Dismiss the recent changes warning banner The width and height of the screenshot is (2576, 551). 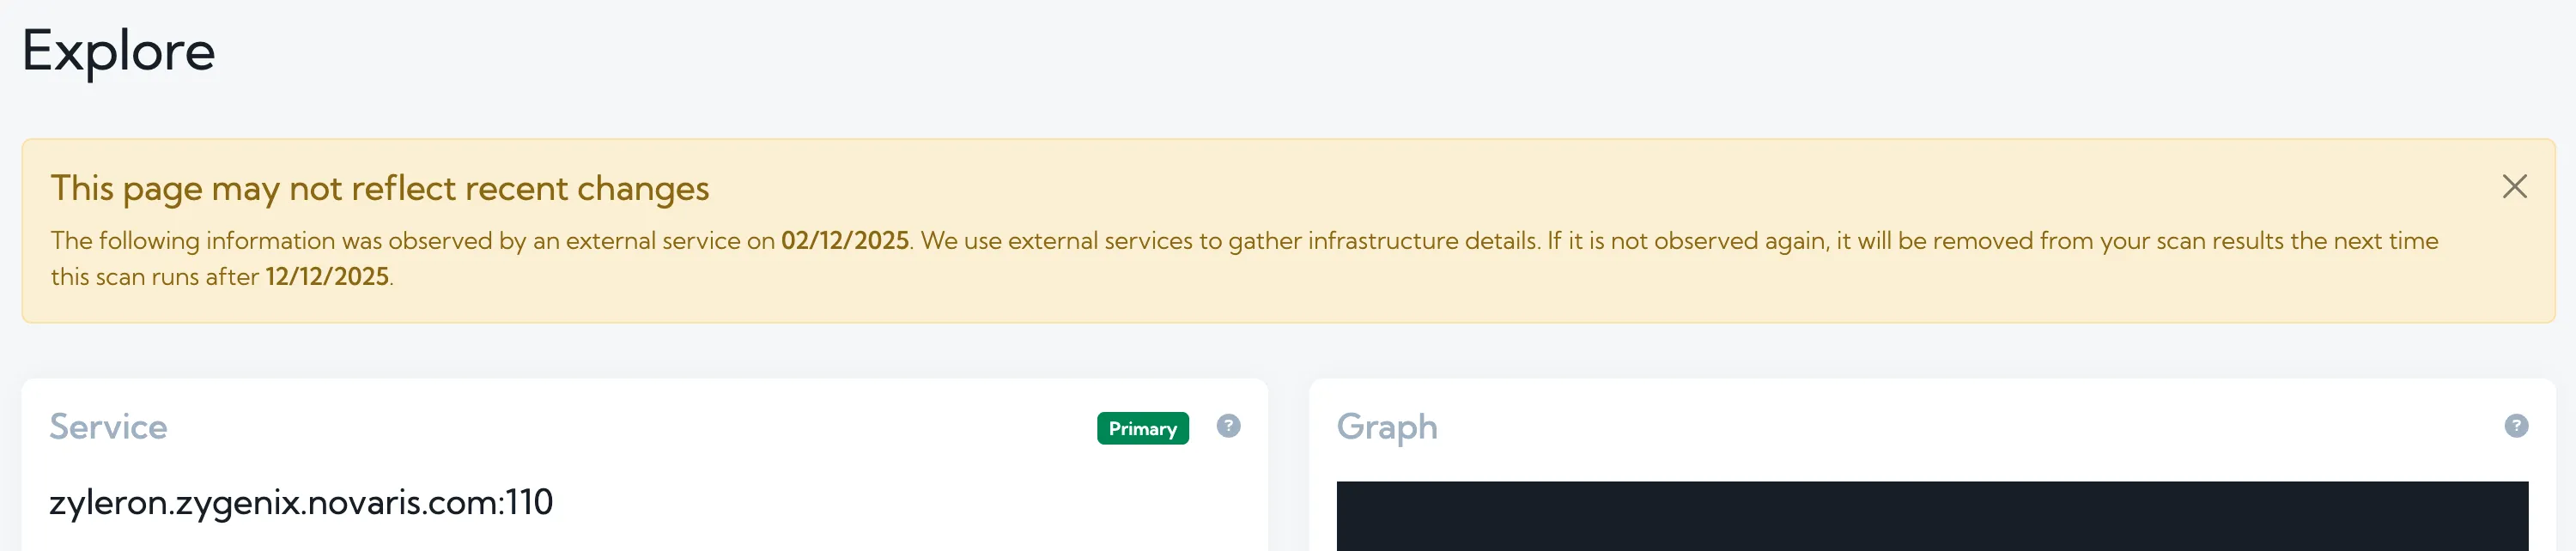[2514, 187]
